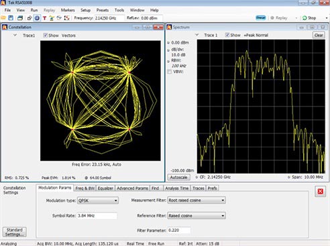Click the padlock toolbar icon
Viewport: 330px width, 246px height.
point(30,18)
